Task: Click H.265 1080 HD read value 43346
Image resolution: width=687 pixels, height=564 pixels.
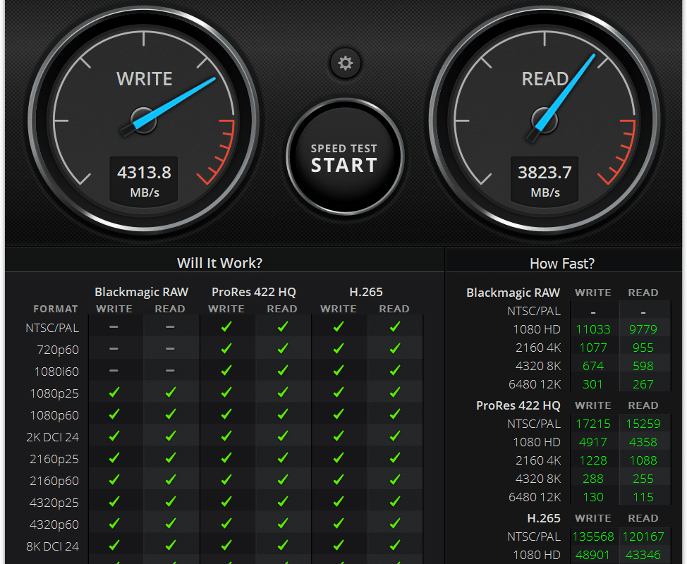Action: tap(643, 556)
